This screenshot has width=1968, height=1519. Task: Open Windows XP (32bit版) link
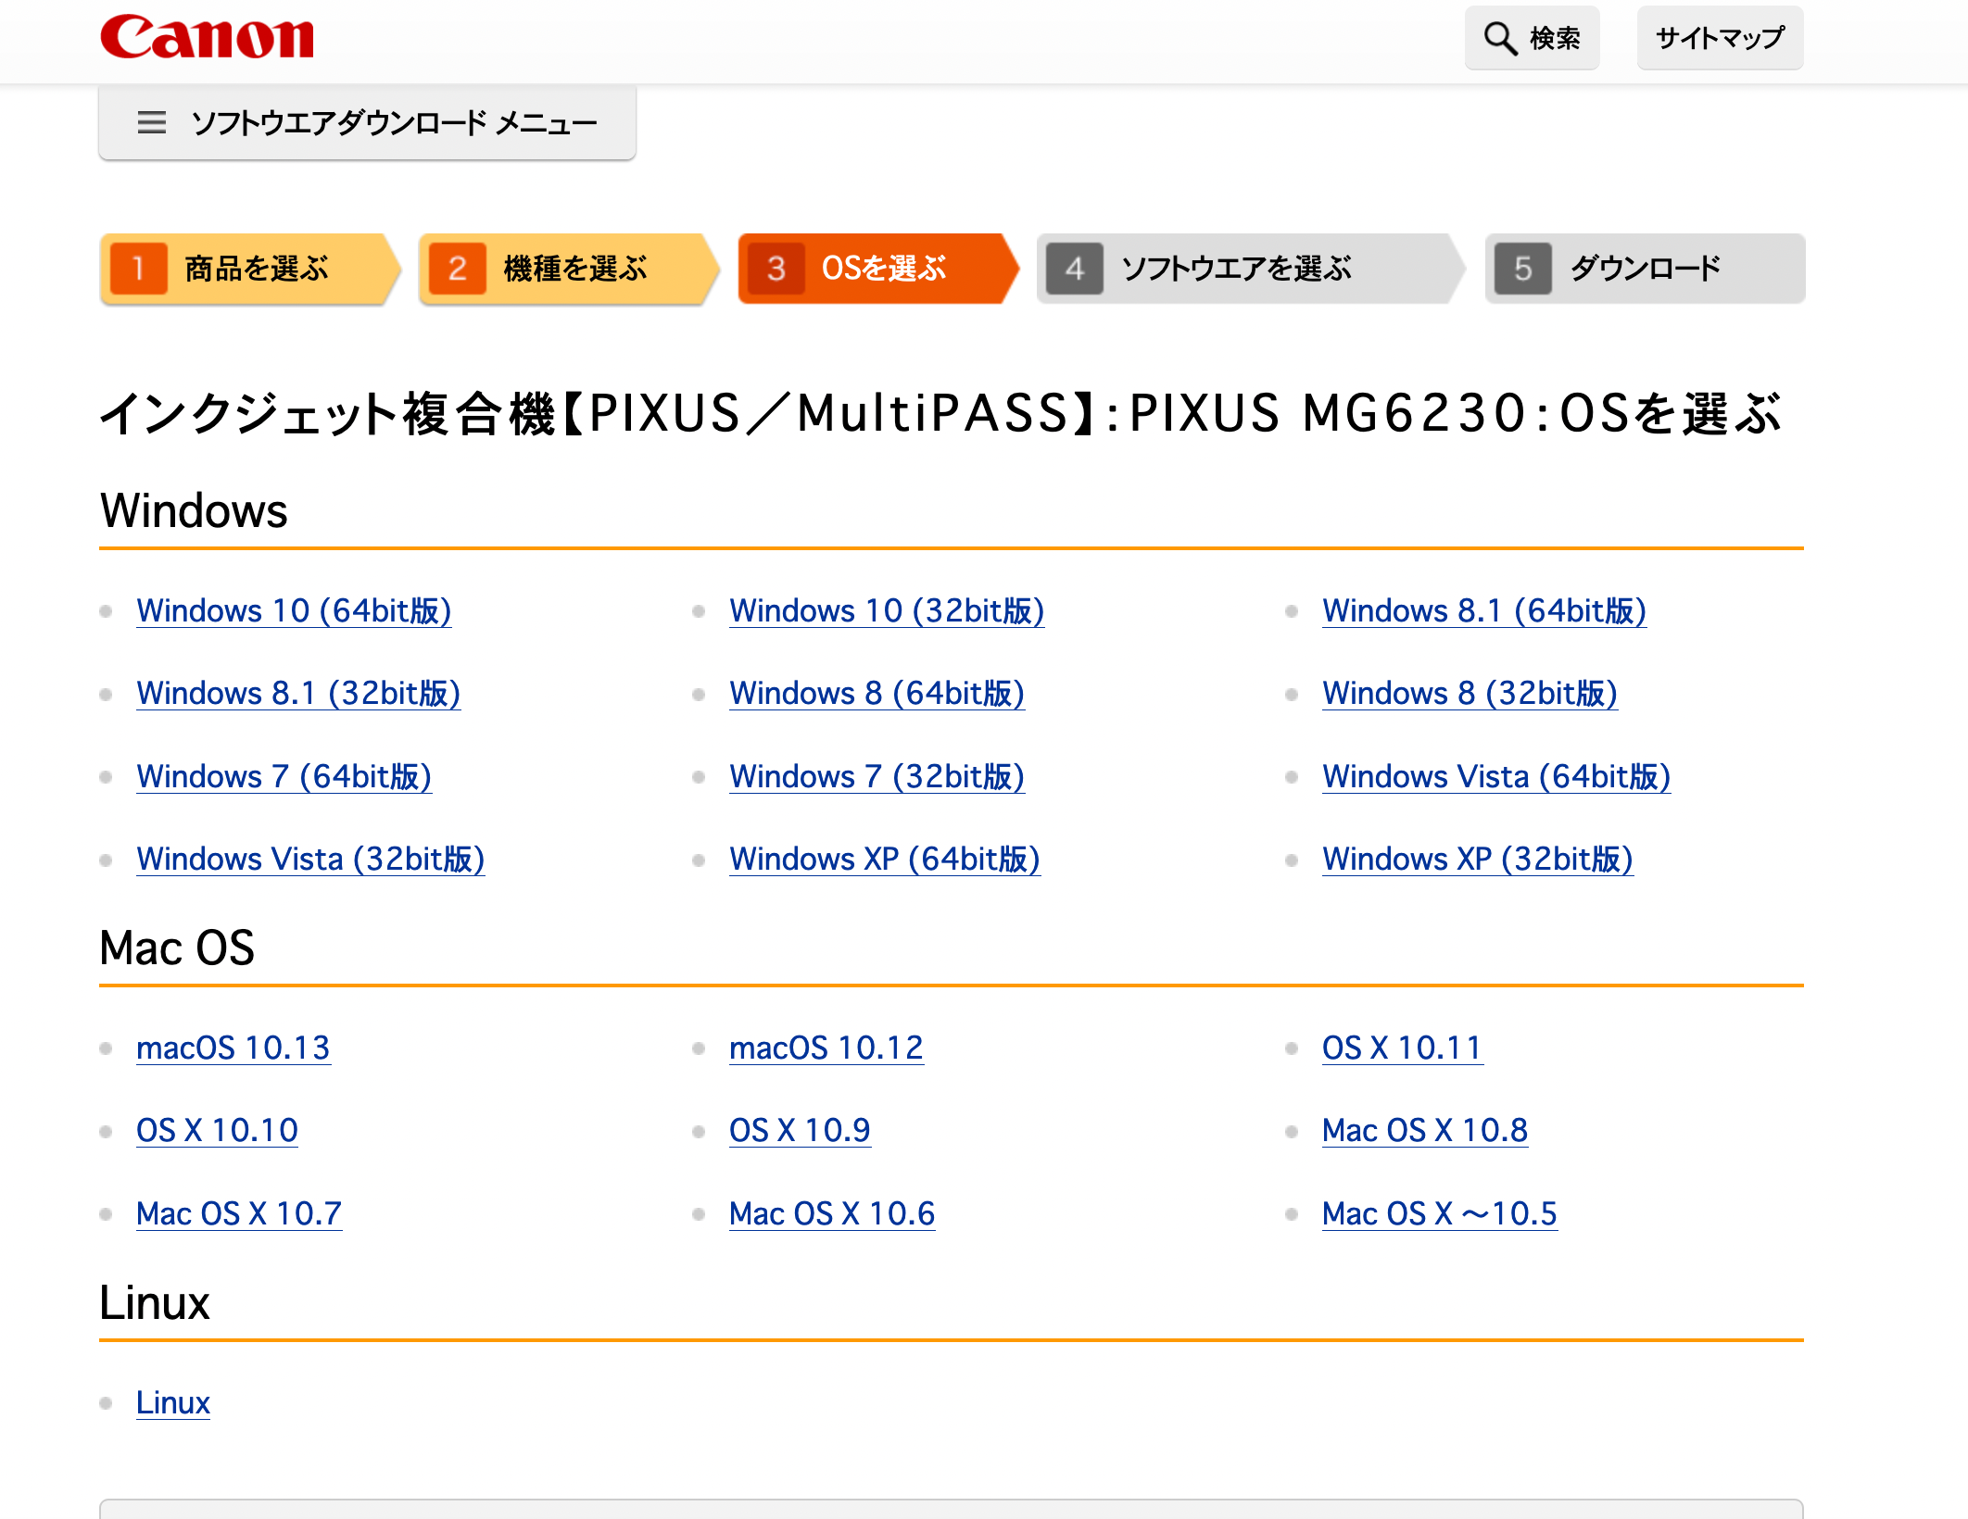click(1477, 860)
